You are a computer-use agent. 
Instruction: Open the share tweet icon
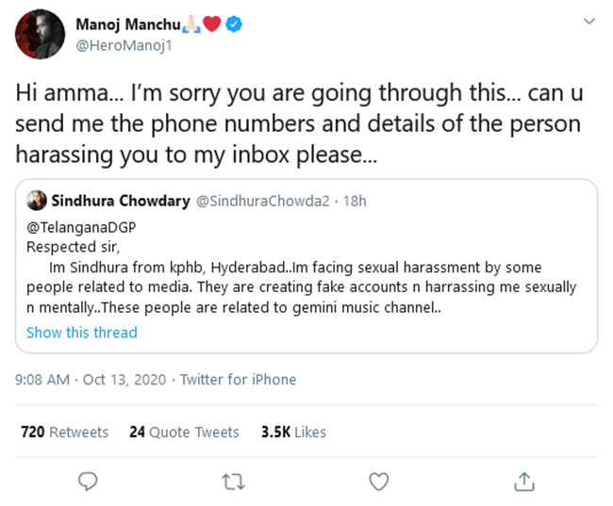(523, 481)
